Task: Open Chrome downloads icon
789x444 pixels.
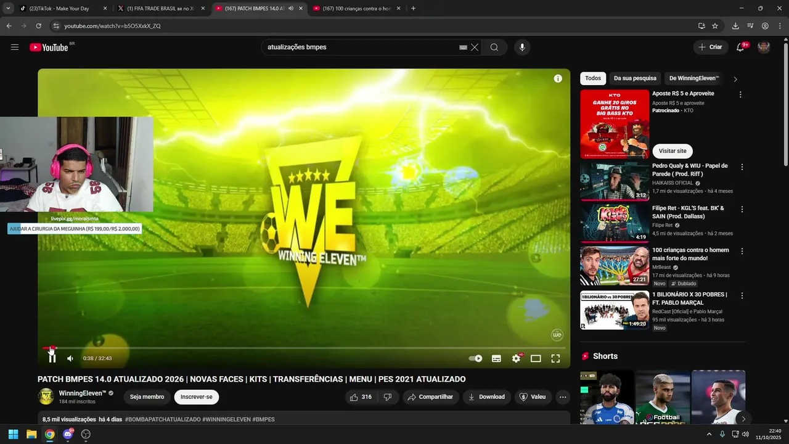Action: click(x=735, y=26)
